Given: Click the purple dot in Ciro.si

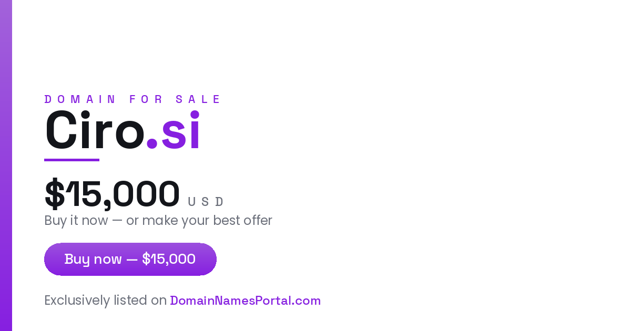Looking at the screenshot, I should click(152, 143).
